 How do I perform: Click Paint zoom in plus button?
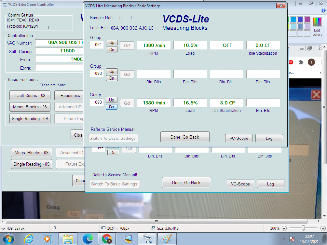pos(323,228)
